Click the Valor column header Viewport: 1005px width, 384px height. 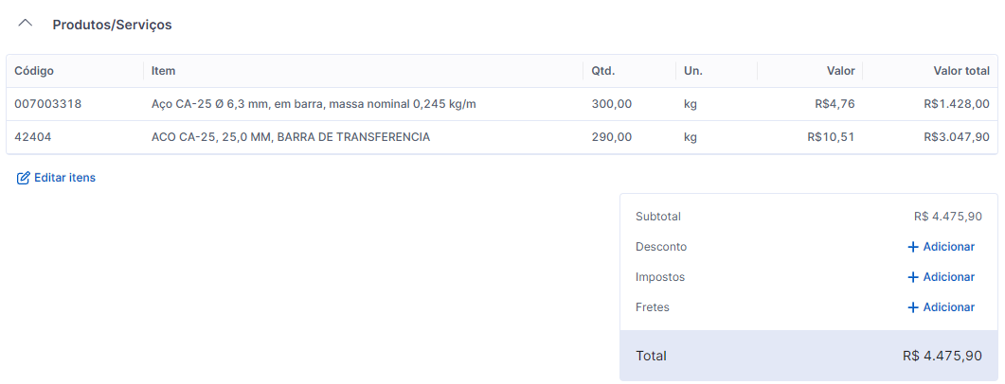pos(840,71)
